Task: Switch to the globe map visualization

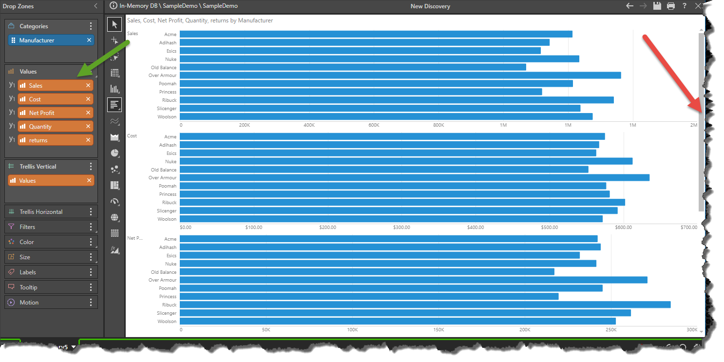Action: point(114,217)
